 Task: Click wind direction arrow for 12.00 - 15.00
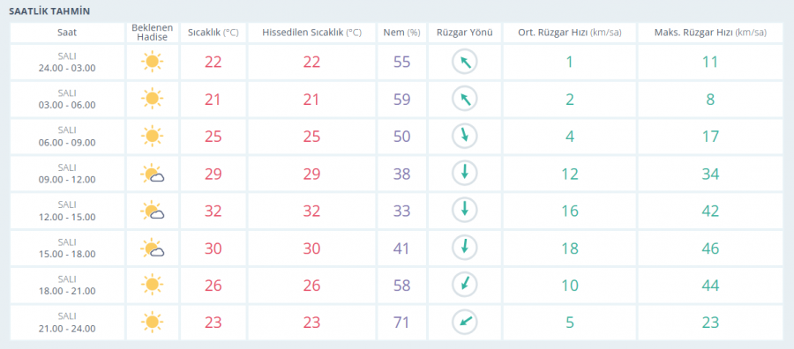point(465,211)
